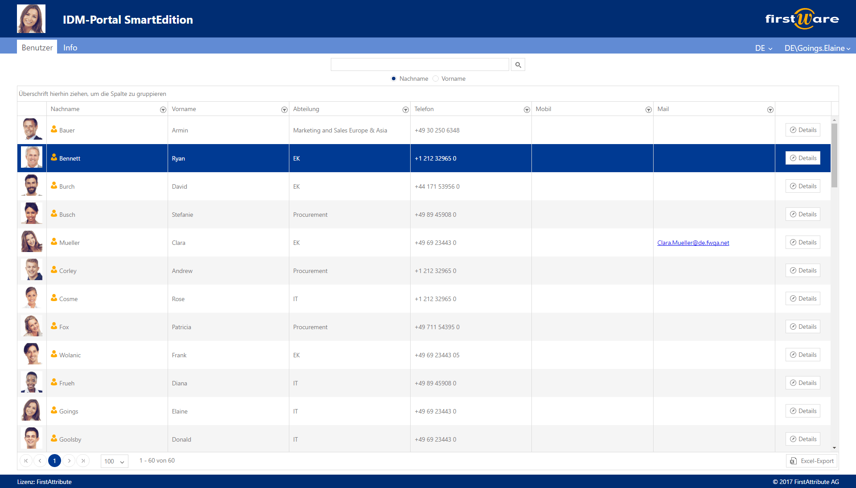856x488 pixels.
Task: Go to the next page
Action: pos(69,461)
